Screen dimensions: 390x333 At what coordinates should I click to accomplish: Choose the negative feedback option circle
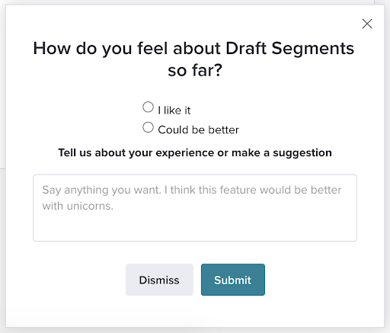click(x=148, y=127)
